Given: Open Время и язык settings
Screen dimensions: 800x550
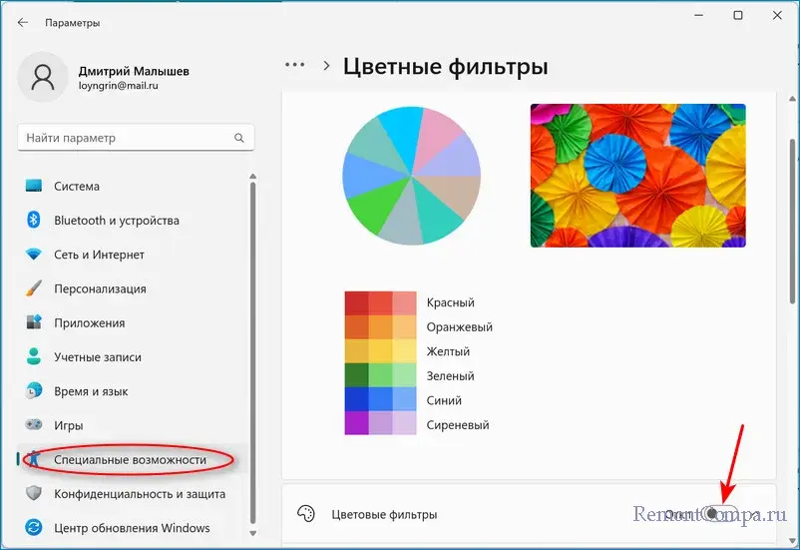Looking at the screenshot, I should [91, 391].
